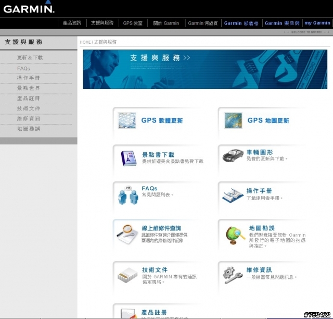Screen dimensions: 333x319
Task: Open the GPS 地圖更新 title link
Action: pyautogui.click(x=268, y=120)
